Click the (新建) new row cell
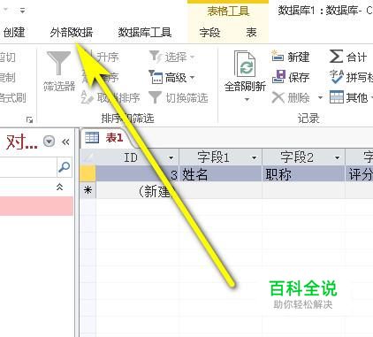Viewport: 373px width, 337px height. click(x=137, y=191)
